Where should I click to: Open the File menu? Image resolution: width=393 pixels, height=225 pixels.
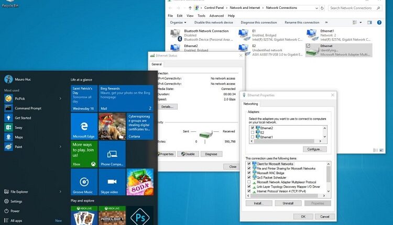(x=170, y=16)
